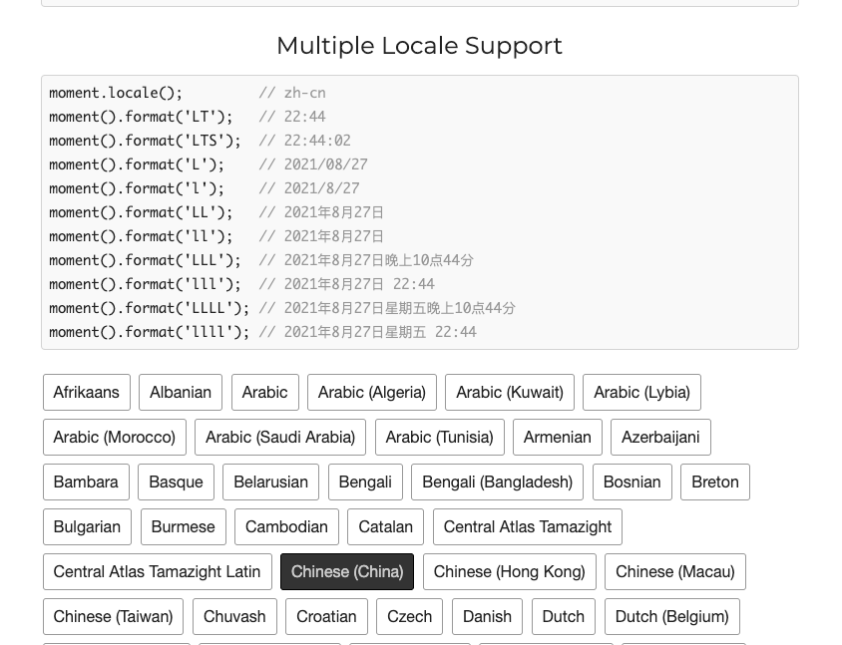Choose the Chinese (Taiwan) locale
This screenshot has height=645, width=842.
click(x=113, y=616)
